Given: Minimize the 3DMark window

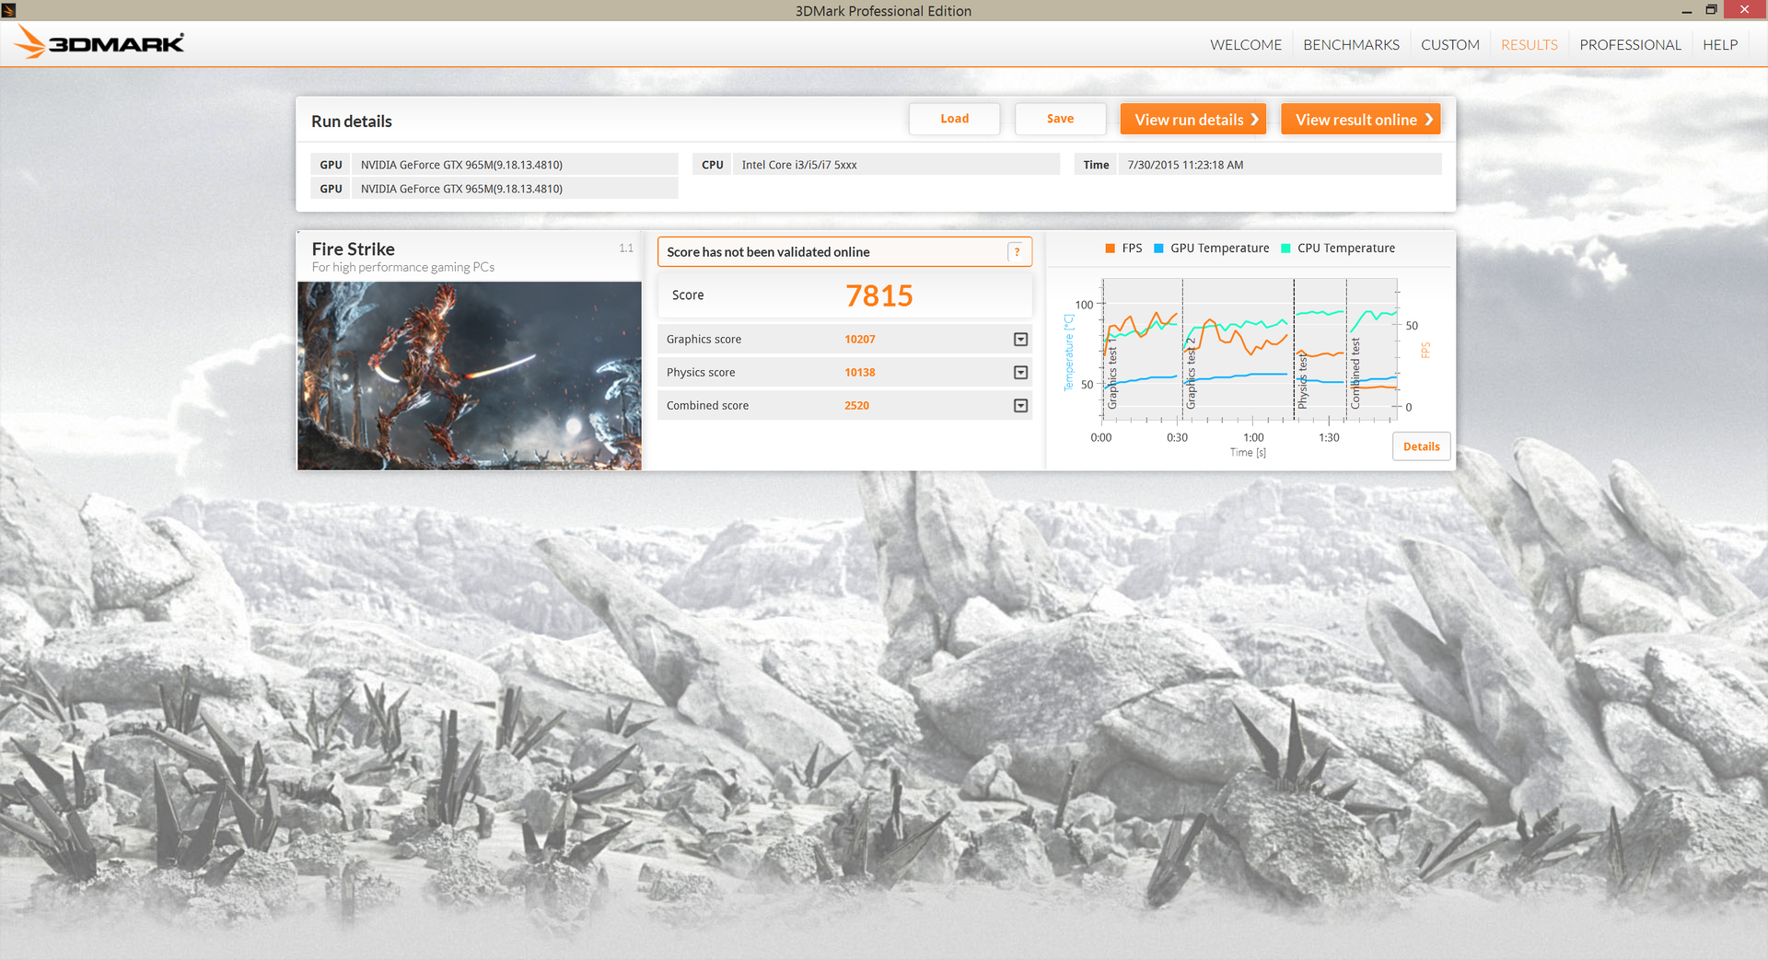Looking at the screenshot, I should point(1687,10).
